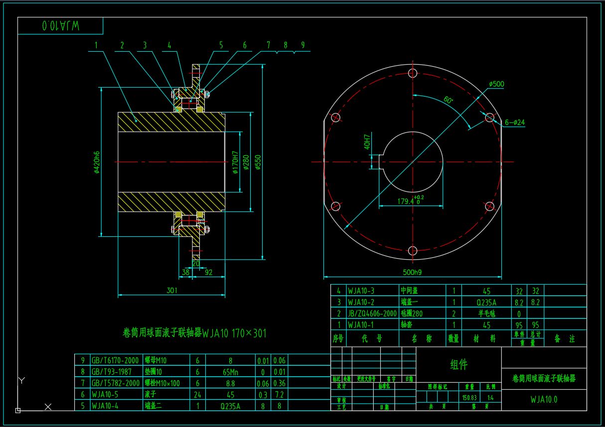Screen dimensions: 605x427
Task: Select the 150.83 weight value
Action: point(469,398)
